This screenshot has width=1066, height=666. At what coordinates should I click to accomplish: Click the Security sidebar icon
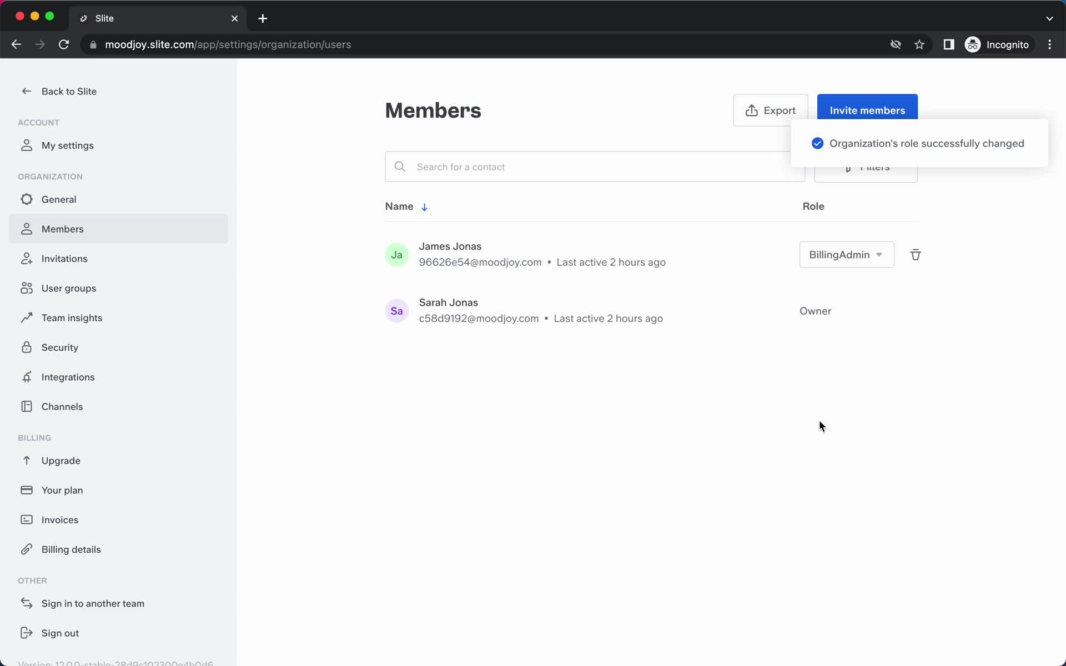[x=27, y=347]
